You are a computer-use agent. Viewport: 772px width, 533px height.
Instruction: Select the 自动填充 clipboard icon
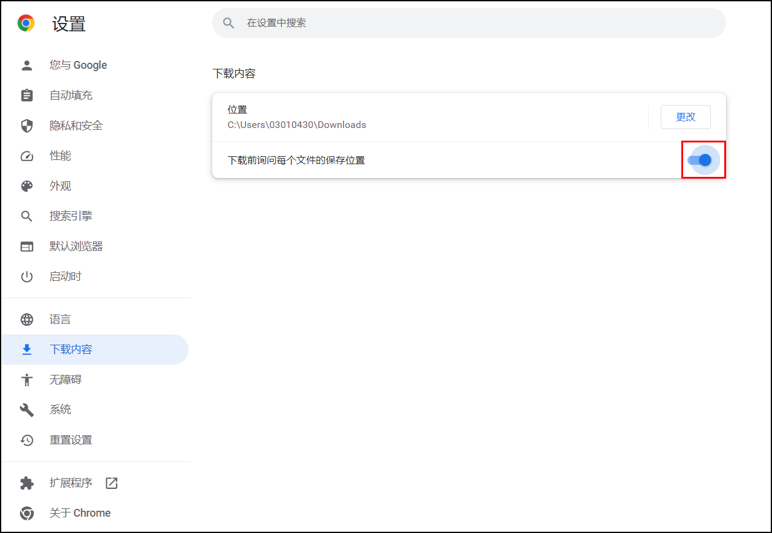pyautogui.click(x=27, y=95)
